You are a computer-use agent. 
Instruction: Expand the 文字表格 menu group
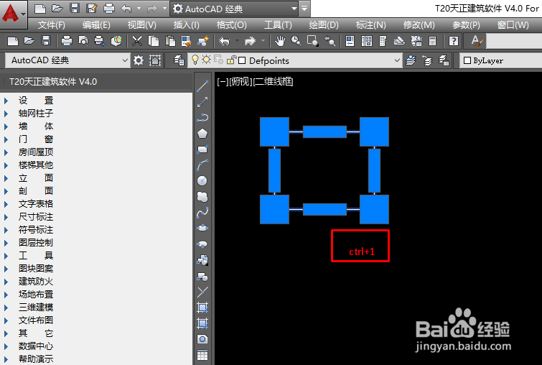click(6, 204)
